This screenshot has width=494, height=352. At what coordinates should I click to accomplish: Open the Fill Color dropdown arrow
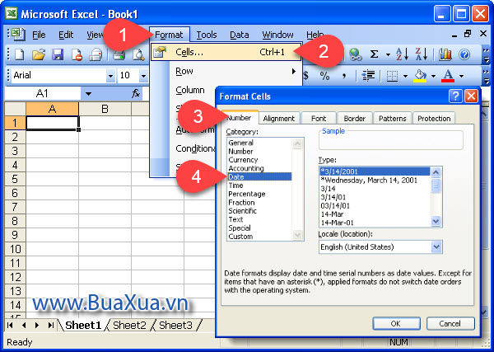coord(434,76)
